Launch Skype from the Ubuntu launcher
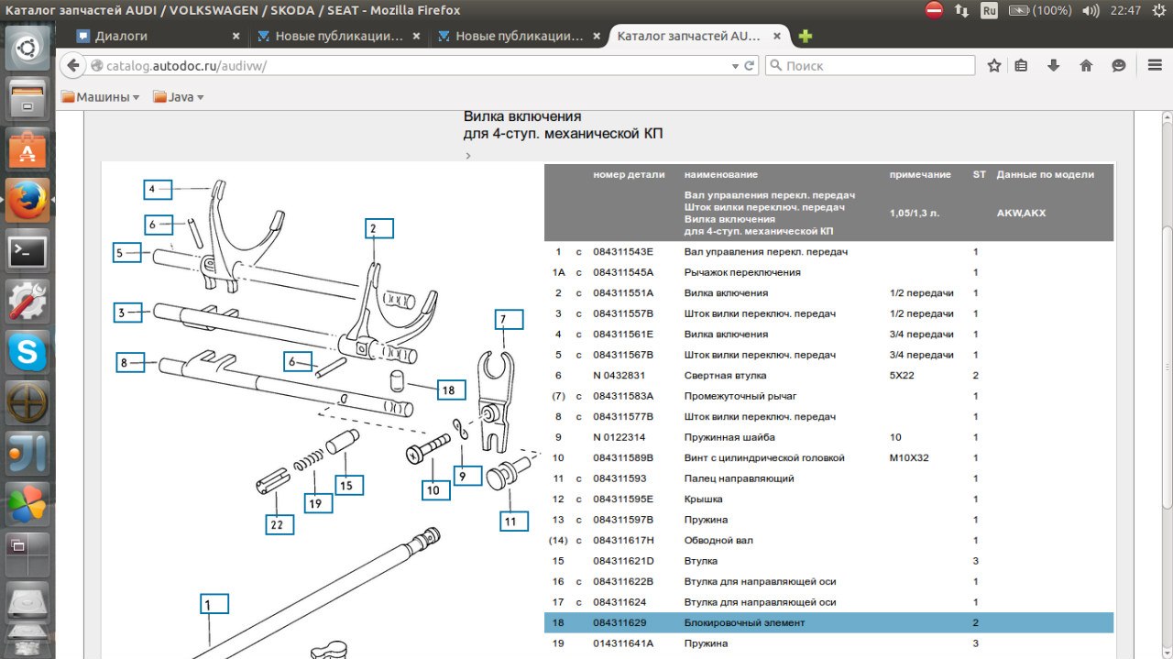The image size is (1173, 659). tap(27, 351)
